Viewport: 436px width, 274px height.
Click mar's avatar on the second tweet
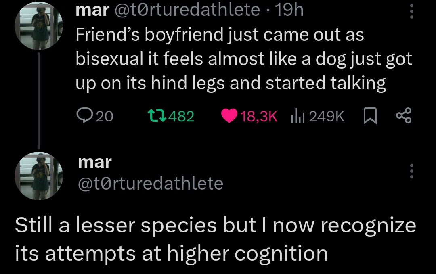tap(39, 177)
